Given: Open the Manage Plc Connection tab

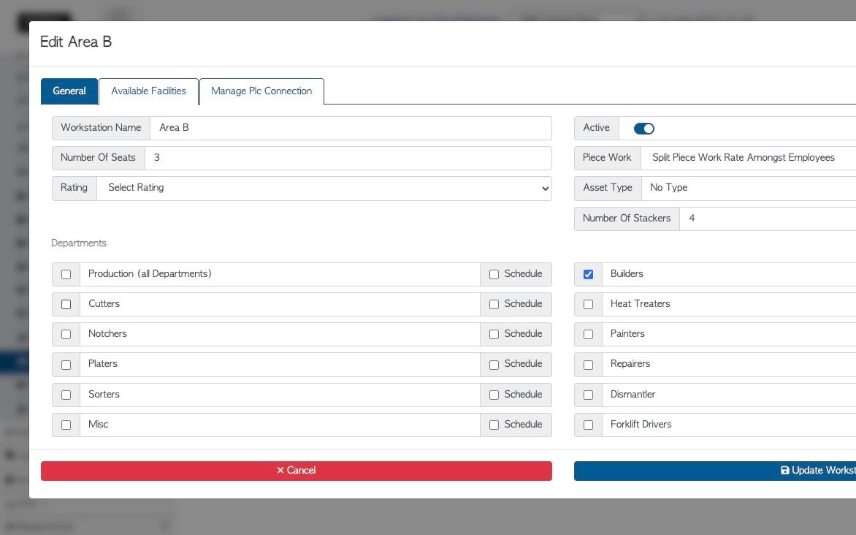Looking at the screenshot, I should pos(261,91).
